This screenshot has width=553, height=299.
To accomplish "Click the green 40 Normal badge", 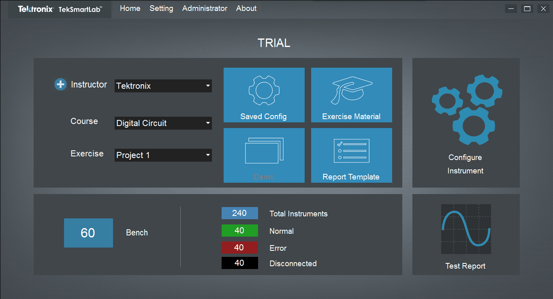I will [x=240, y=231].
